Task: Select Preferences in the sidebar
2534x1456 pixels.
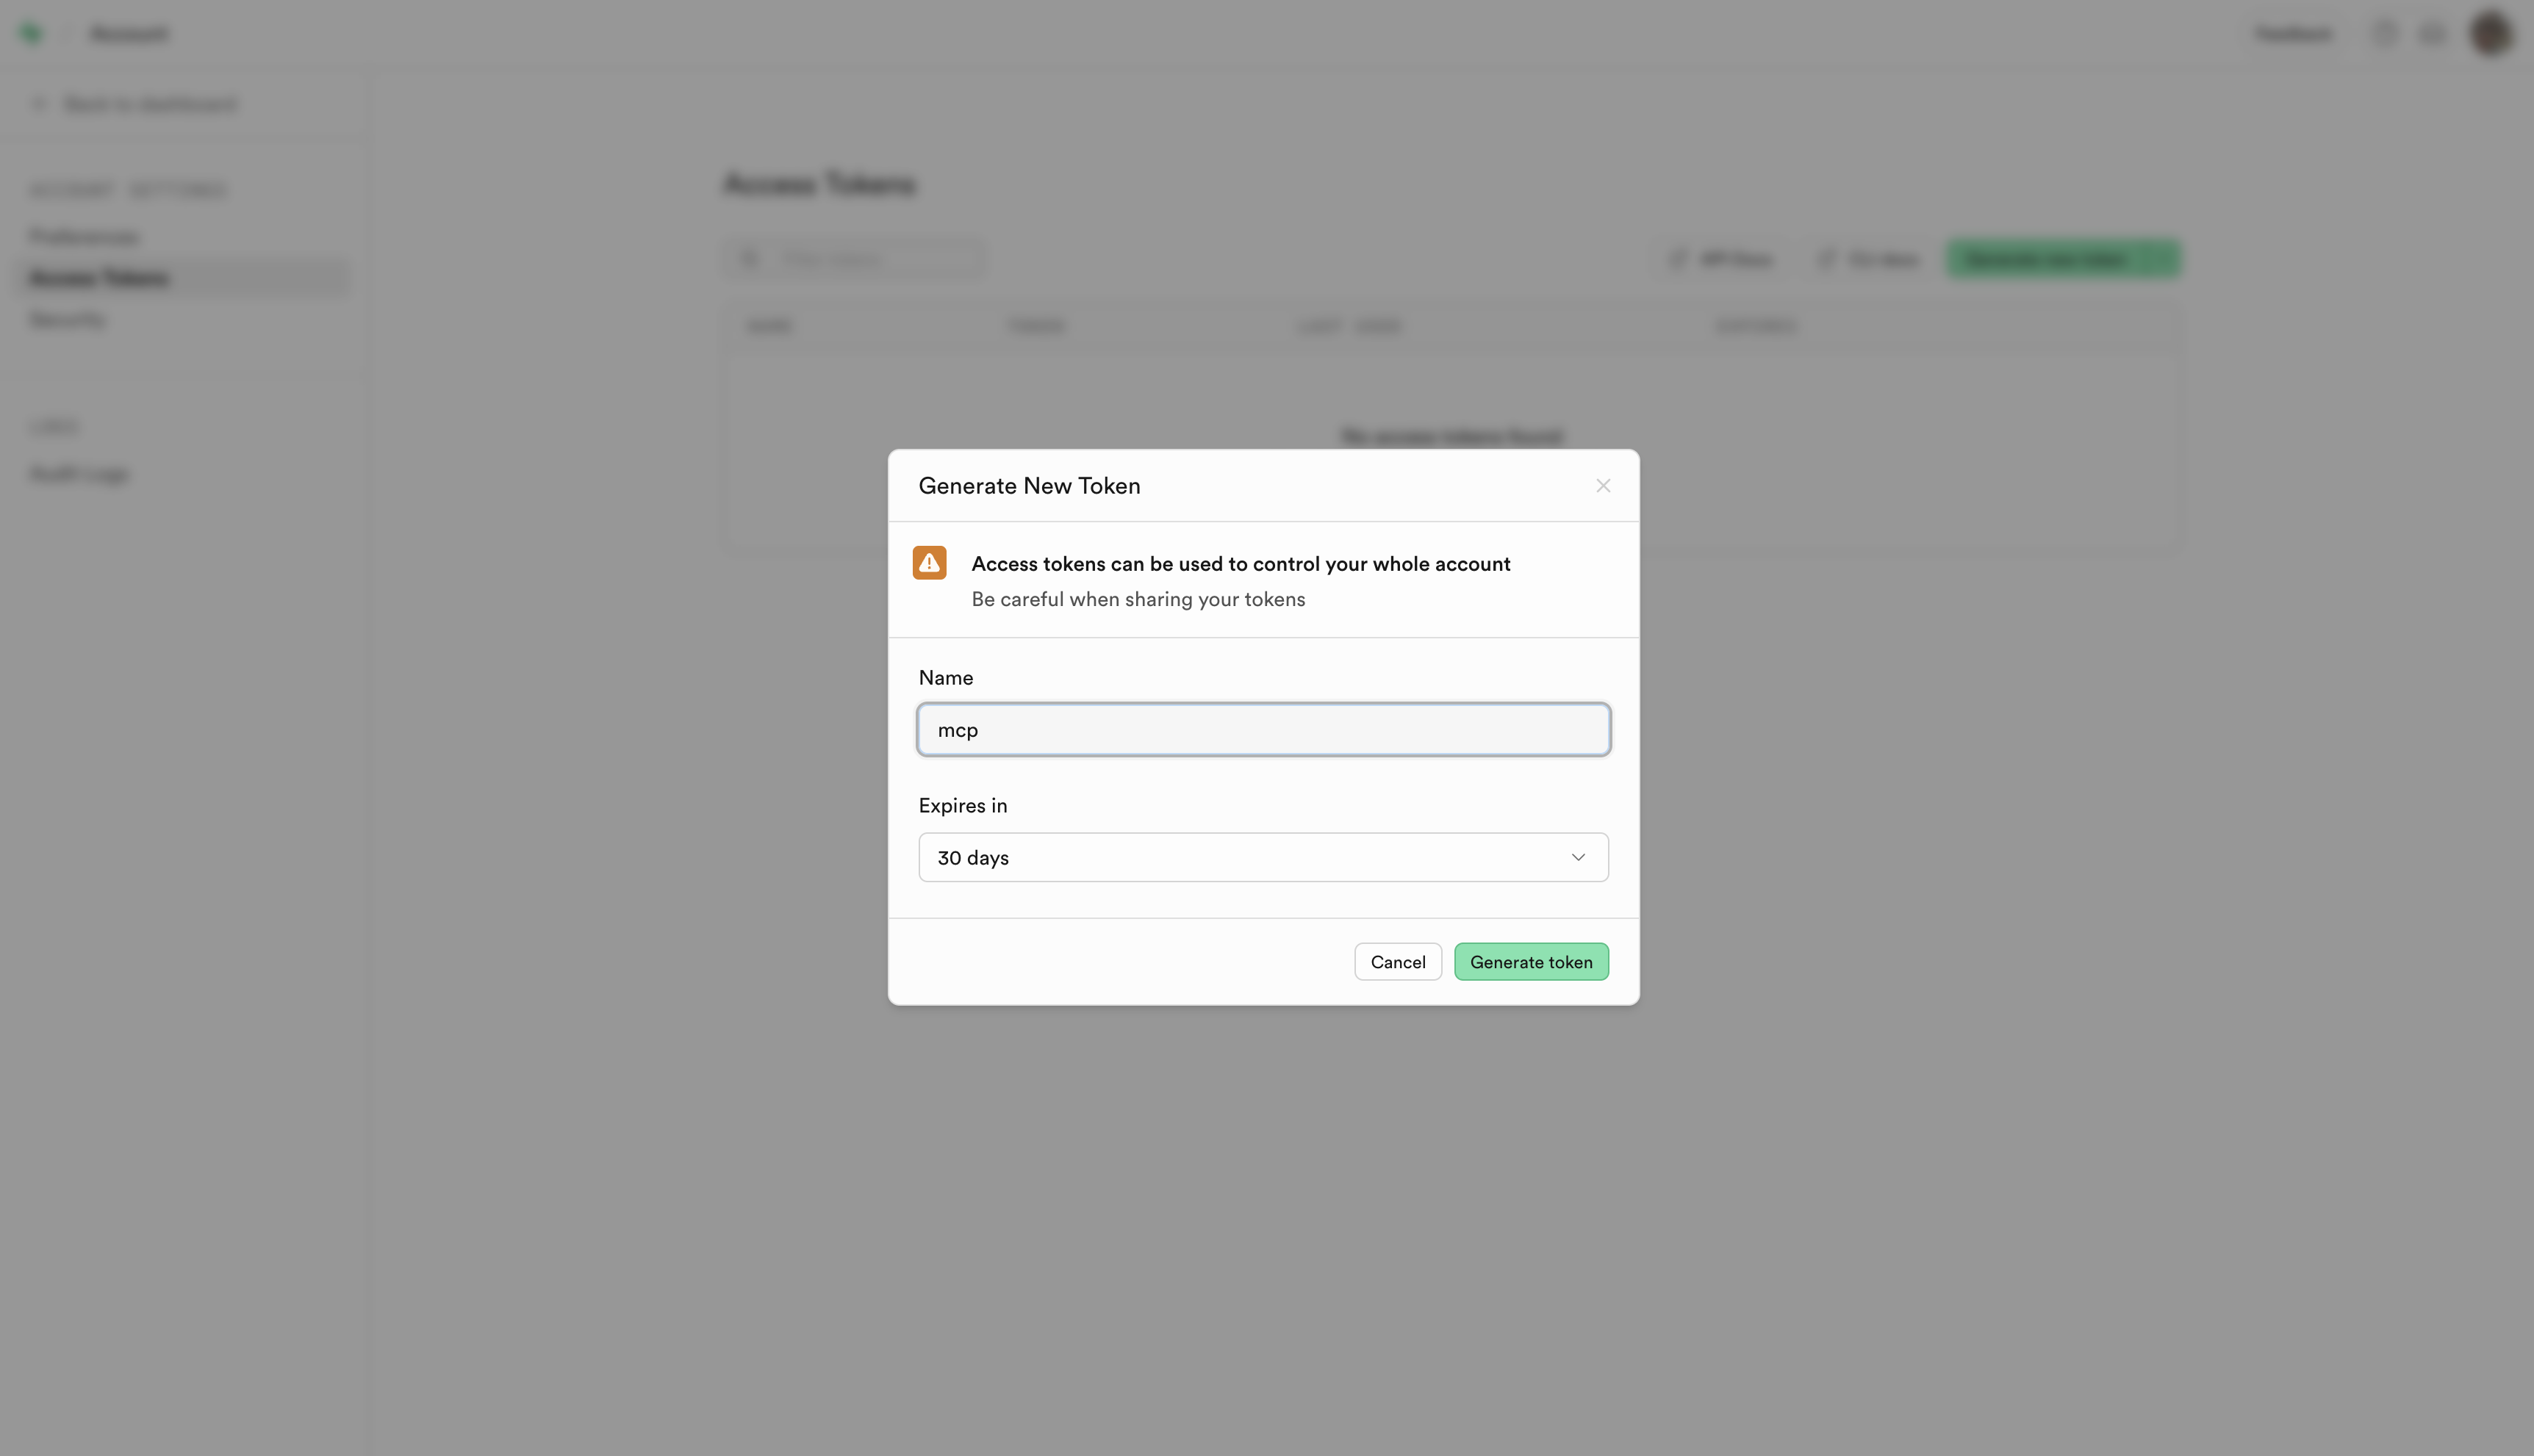Action: tap(83, 236)
